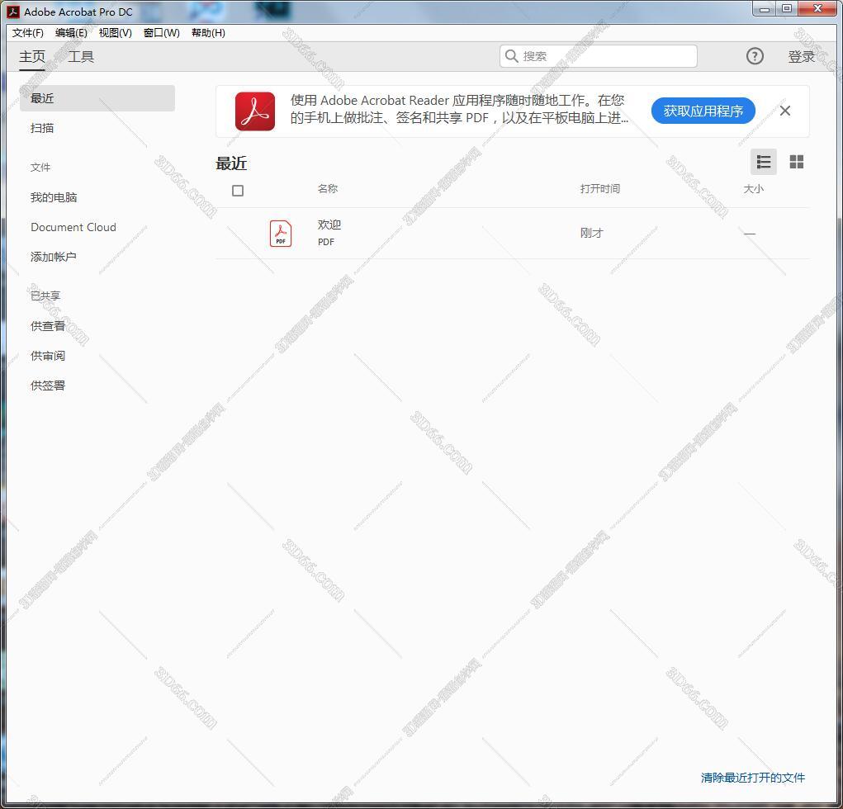Open the 编辑(E) menu

click(71, 33)
